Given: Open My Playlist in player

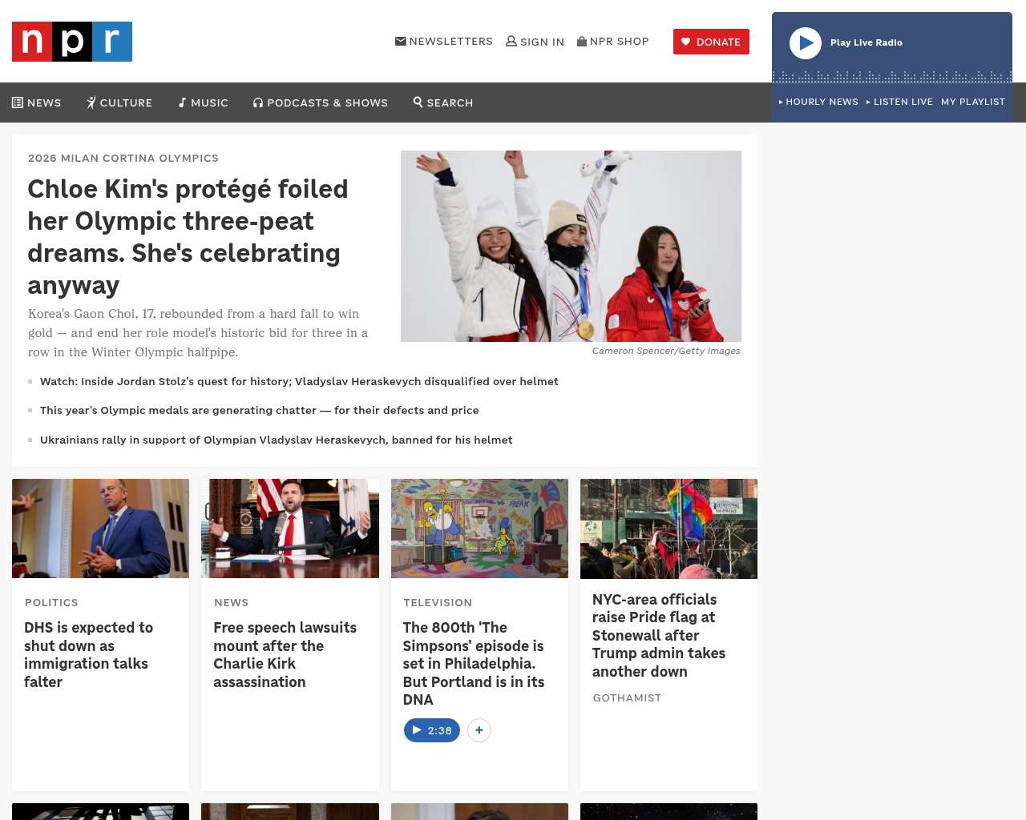Looking at the screenshot, I should coord(972,102).
